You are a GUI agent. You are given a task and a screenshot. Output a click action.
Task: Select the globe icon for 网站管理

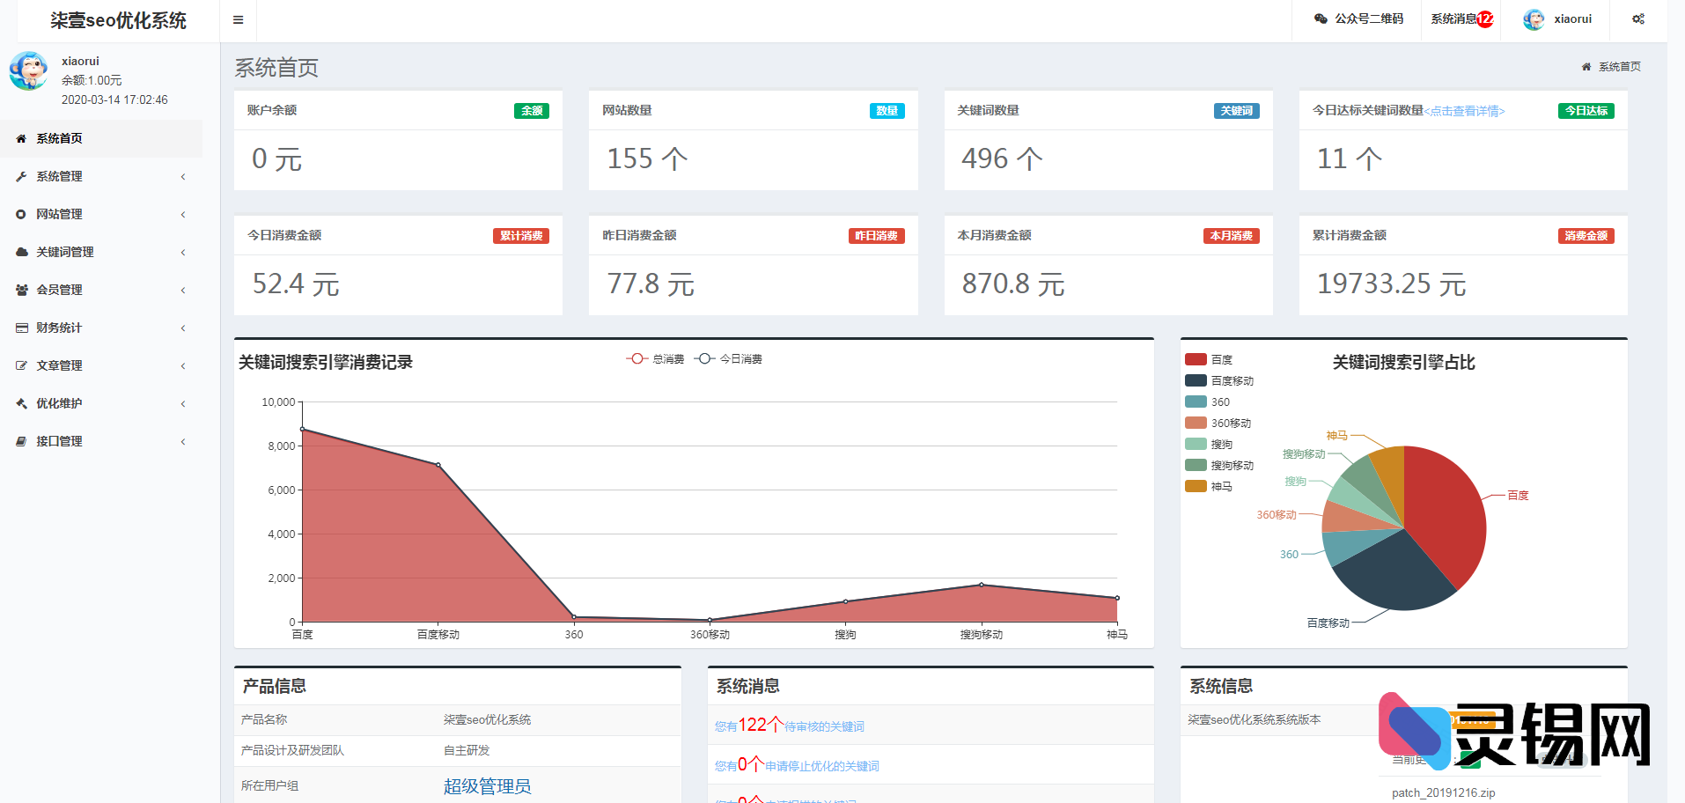(x=21, y=214)
